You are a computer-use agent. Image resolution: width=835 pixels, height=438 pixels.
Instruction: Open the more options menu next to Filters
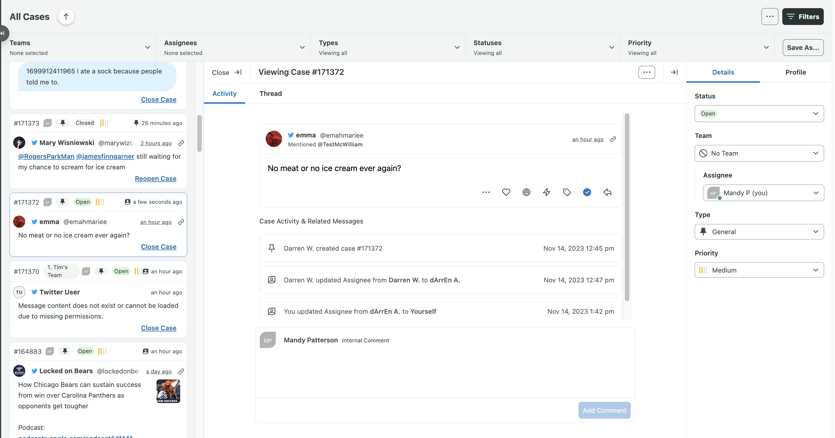pyautogui.click(x=770, y=17)
